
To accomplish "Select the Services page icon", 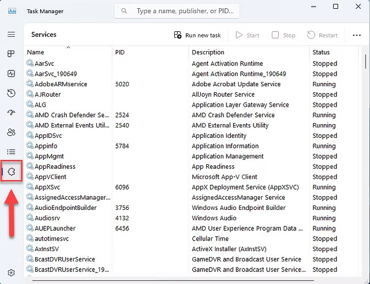I will coord(12,172).
